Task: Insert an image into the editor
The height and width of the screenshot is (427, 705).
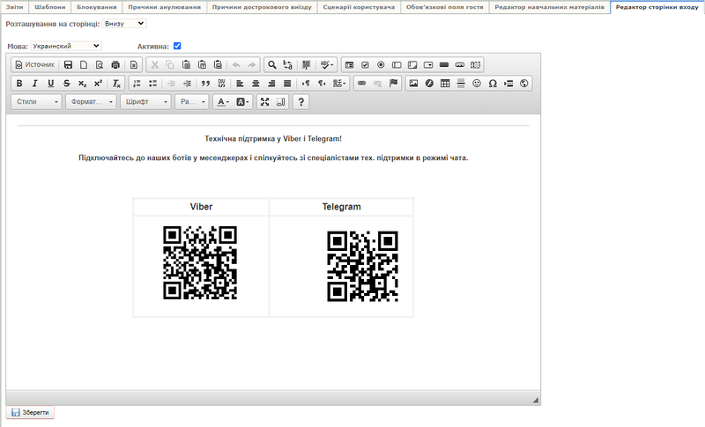Action: [413, 84]
